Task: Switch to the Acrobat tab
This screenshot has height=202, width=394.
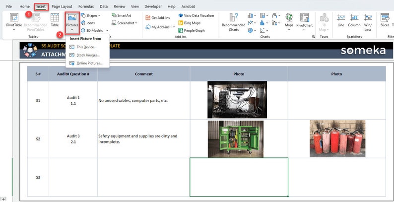Action: 188,6
